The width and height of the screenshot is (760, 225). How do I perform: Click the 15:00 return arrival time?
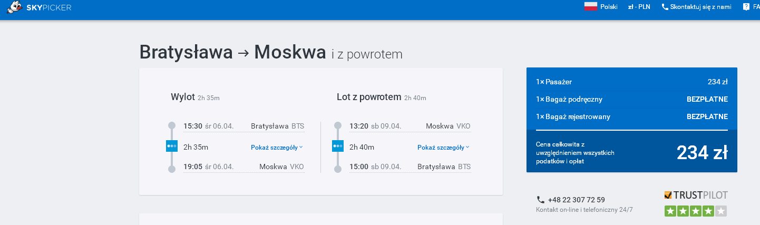click(x=359, y=167)
